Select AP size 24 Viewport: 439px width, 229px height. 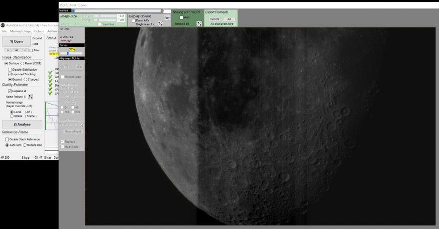[x=62, y=107]
